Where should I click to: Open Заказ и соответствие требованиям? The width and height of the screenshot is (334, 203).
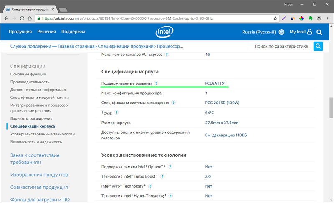tap(35, 159)
